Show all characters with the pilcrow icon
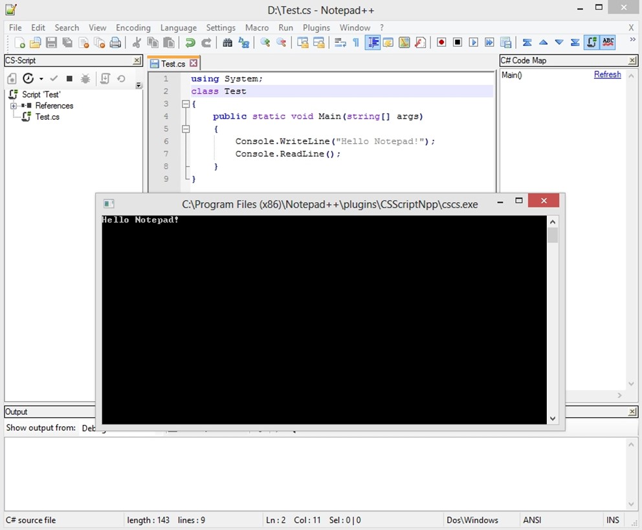The image size is (642, 530). coord(356,43)
